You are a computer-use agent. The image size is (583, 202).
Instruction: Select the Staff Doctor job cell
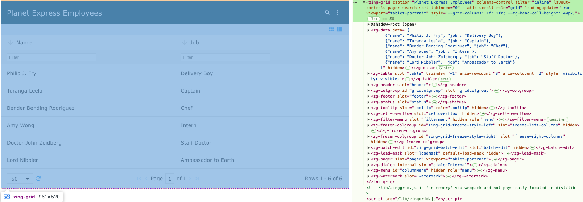click(x=262, y=143)
